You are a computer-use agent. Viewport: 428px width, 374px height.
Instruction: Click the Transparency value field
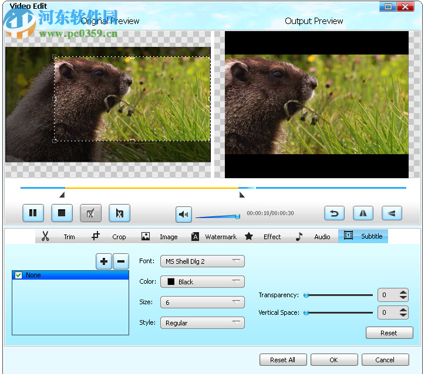click(388, 295)
